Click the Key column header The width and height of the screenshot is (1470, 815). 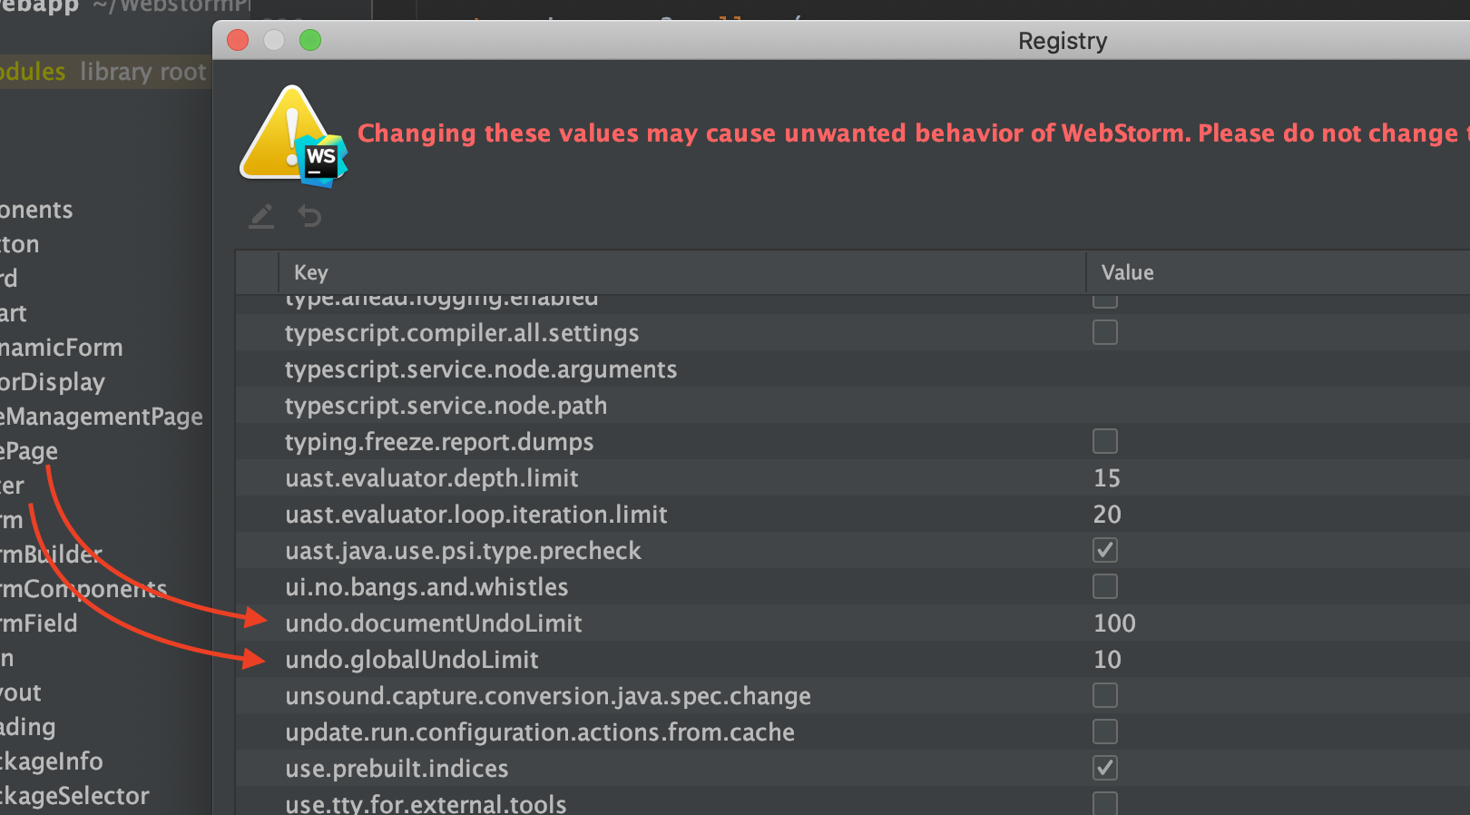(x=311, y=272)
